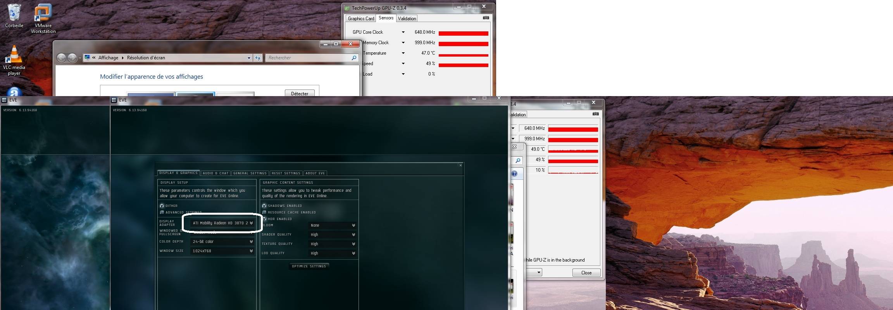
Task: Expand the GPU Core Clock sensor dropdown arrow
Action: click(403, 32)
